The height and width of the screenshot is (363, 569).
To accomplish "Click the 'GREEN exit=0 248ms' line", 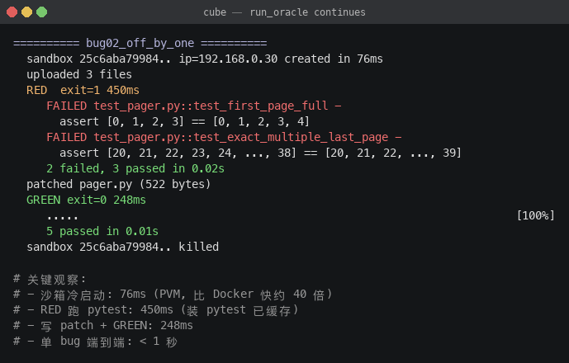I will tap(86, 200).
